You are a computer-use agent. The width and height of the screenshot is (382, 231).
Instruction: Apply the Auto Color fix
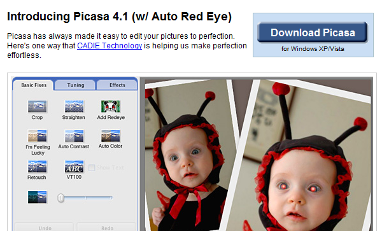[111, 136]
